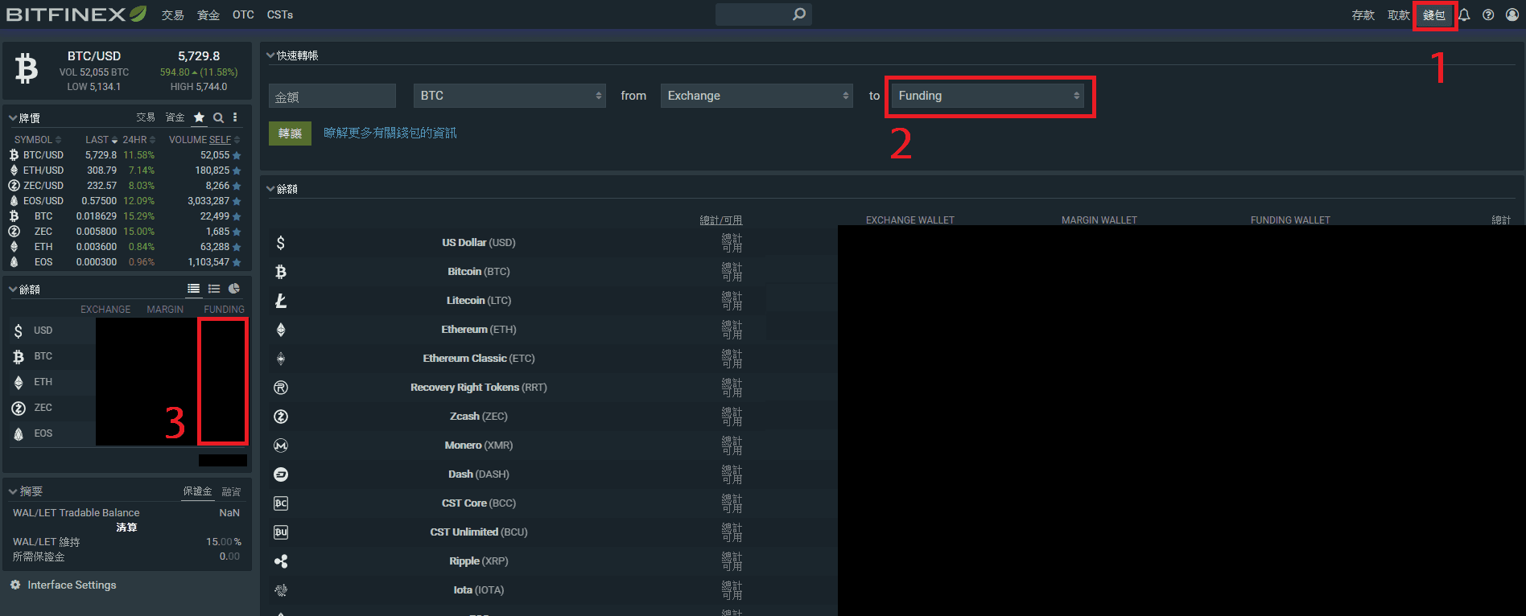Click the search magnifier in top bar
The image size is (1526, 616).
[798, 14]
